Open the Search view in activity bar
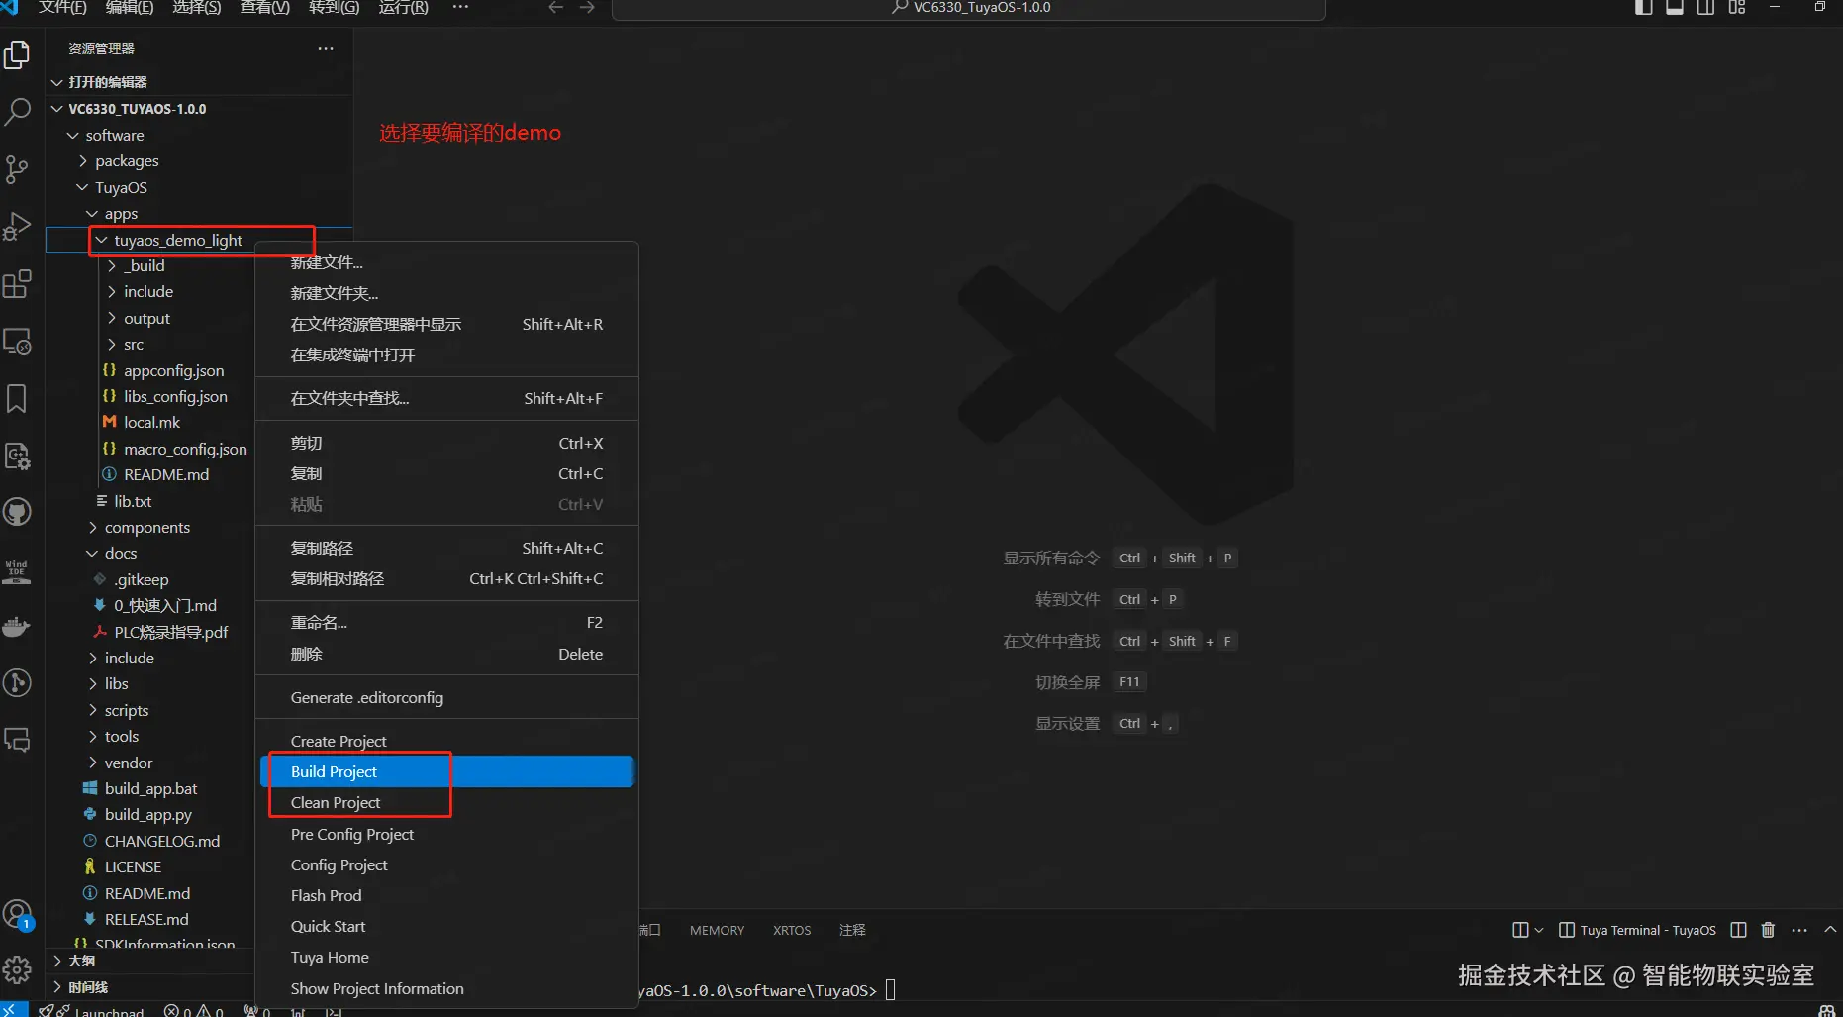Viewport: 1843px width, 1017px height. point(17,112)
